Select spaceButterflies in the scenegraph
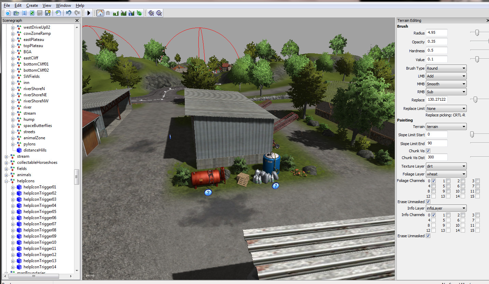Viewport: 489px width, 284px height. pos(38,126)
